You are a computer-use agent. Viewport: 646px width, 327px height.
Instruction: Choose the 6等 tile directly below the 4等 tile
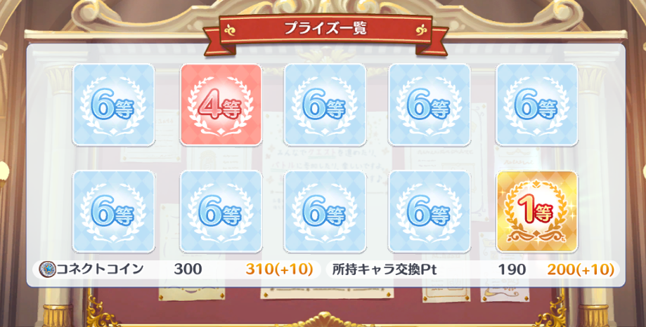(x=221, y=211)
